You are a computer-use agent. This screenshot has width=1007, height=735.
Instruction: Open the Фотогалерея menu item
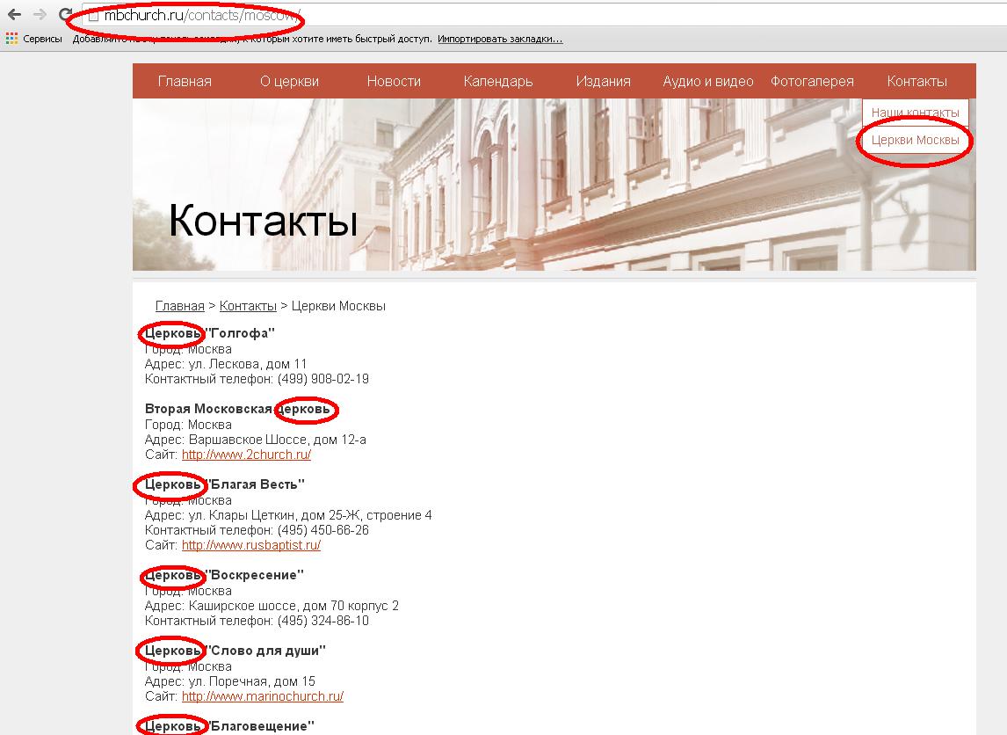tap(812, 81)
